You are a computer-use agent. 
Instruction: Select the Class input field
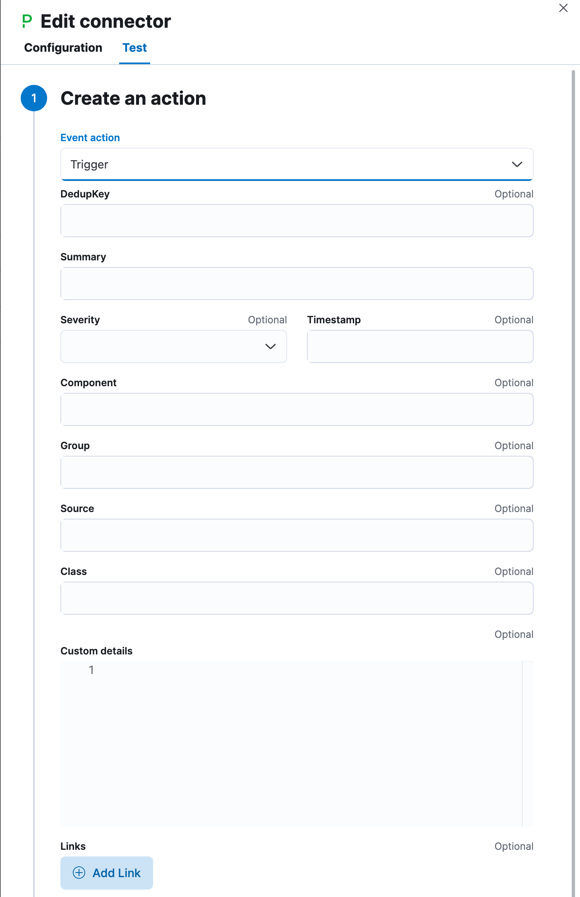[297, 598]
